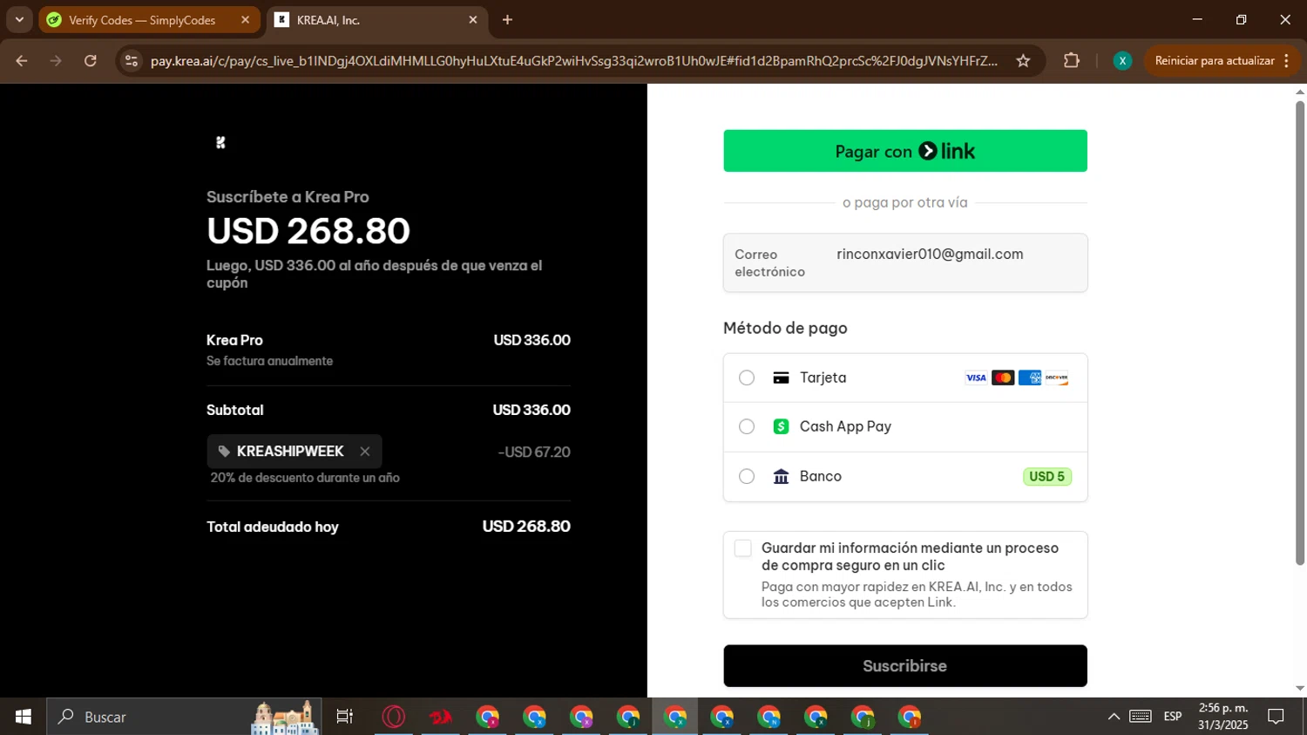Open the Windows Start menu
Screen dimensions: 1307x735
coord(23,717)
